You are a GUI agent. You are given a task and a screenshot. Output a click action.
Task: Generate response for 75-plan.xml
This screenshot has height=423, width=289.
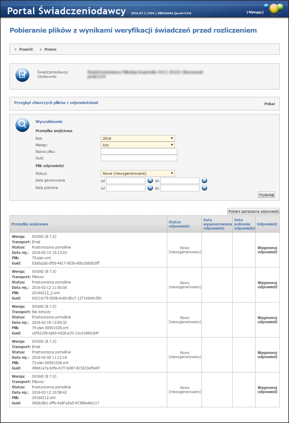(267, 250)
